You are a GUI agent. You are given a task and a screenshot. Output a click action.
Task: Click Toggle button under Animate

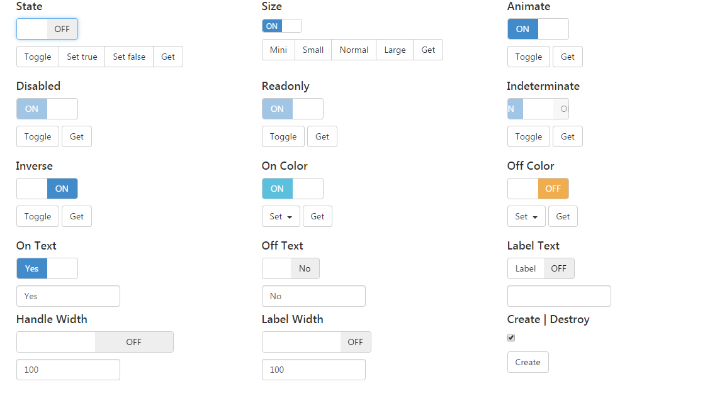coord(529,57)
